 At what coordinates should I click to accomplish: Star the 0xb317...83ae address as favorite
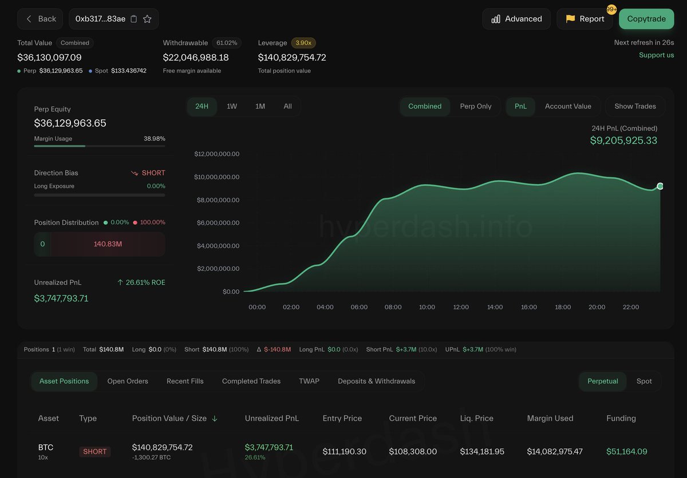148,18
